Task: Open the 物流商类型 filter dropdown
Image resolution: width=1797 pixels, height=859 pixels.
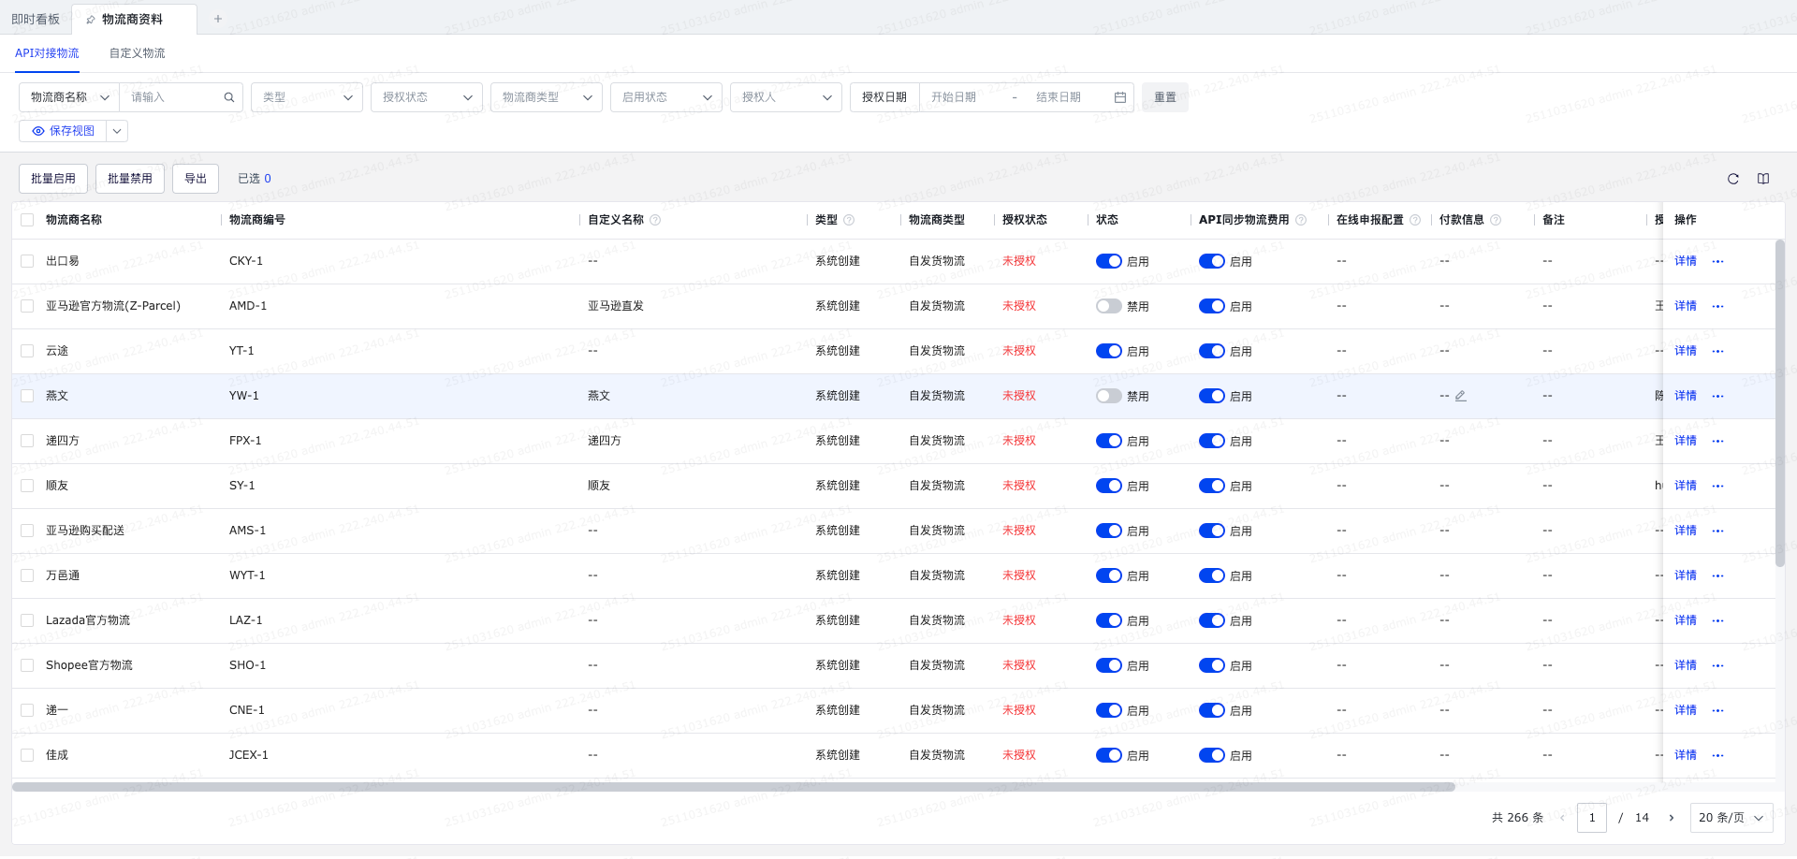Action: pyautogui.click(x=547, y=97)
